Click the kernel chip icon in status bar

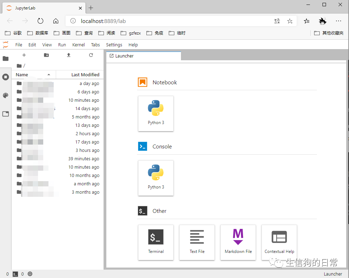point(30,274)
